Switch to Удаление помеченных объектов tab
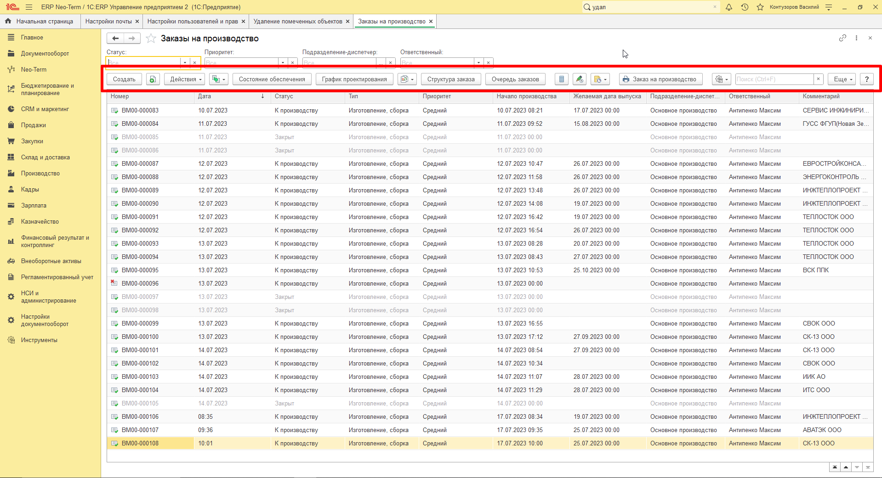 (x=298, y=22)
